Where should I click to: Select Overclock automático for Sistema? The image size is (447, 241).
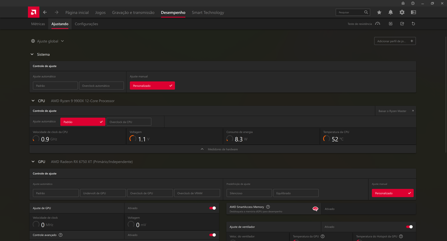point(101,85)
